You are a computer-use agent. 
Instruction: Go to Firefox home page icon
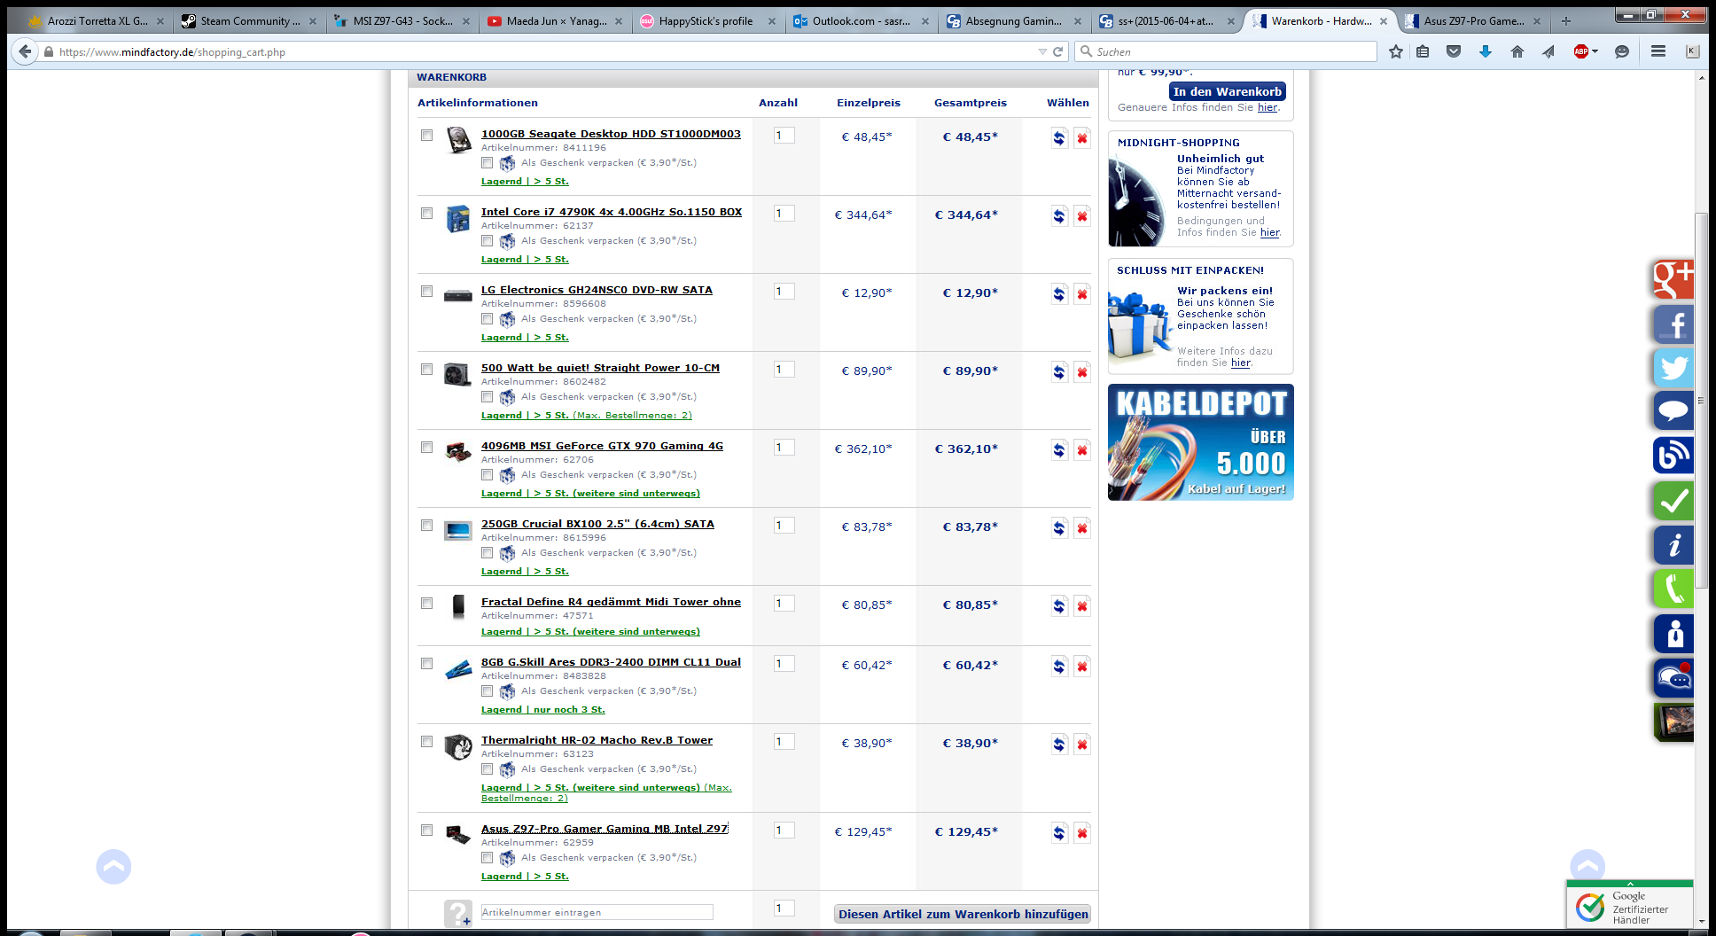coord(1517,52)
